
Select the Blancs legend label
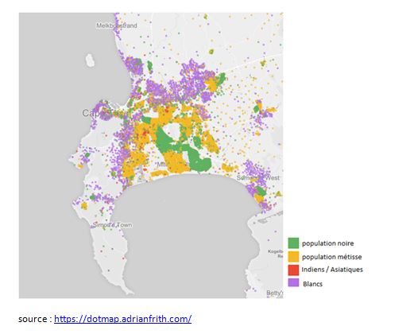click(x=312, y=284)
